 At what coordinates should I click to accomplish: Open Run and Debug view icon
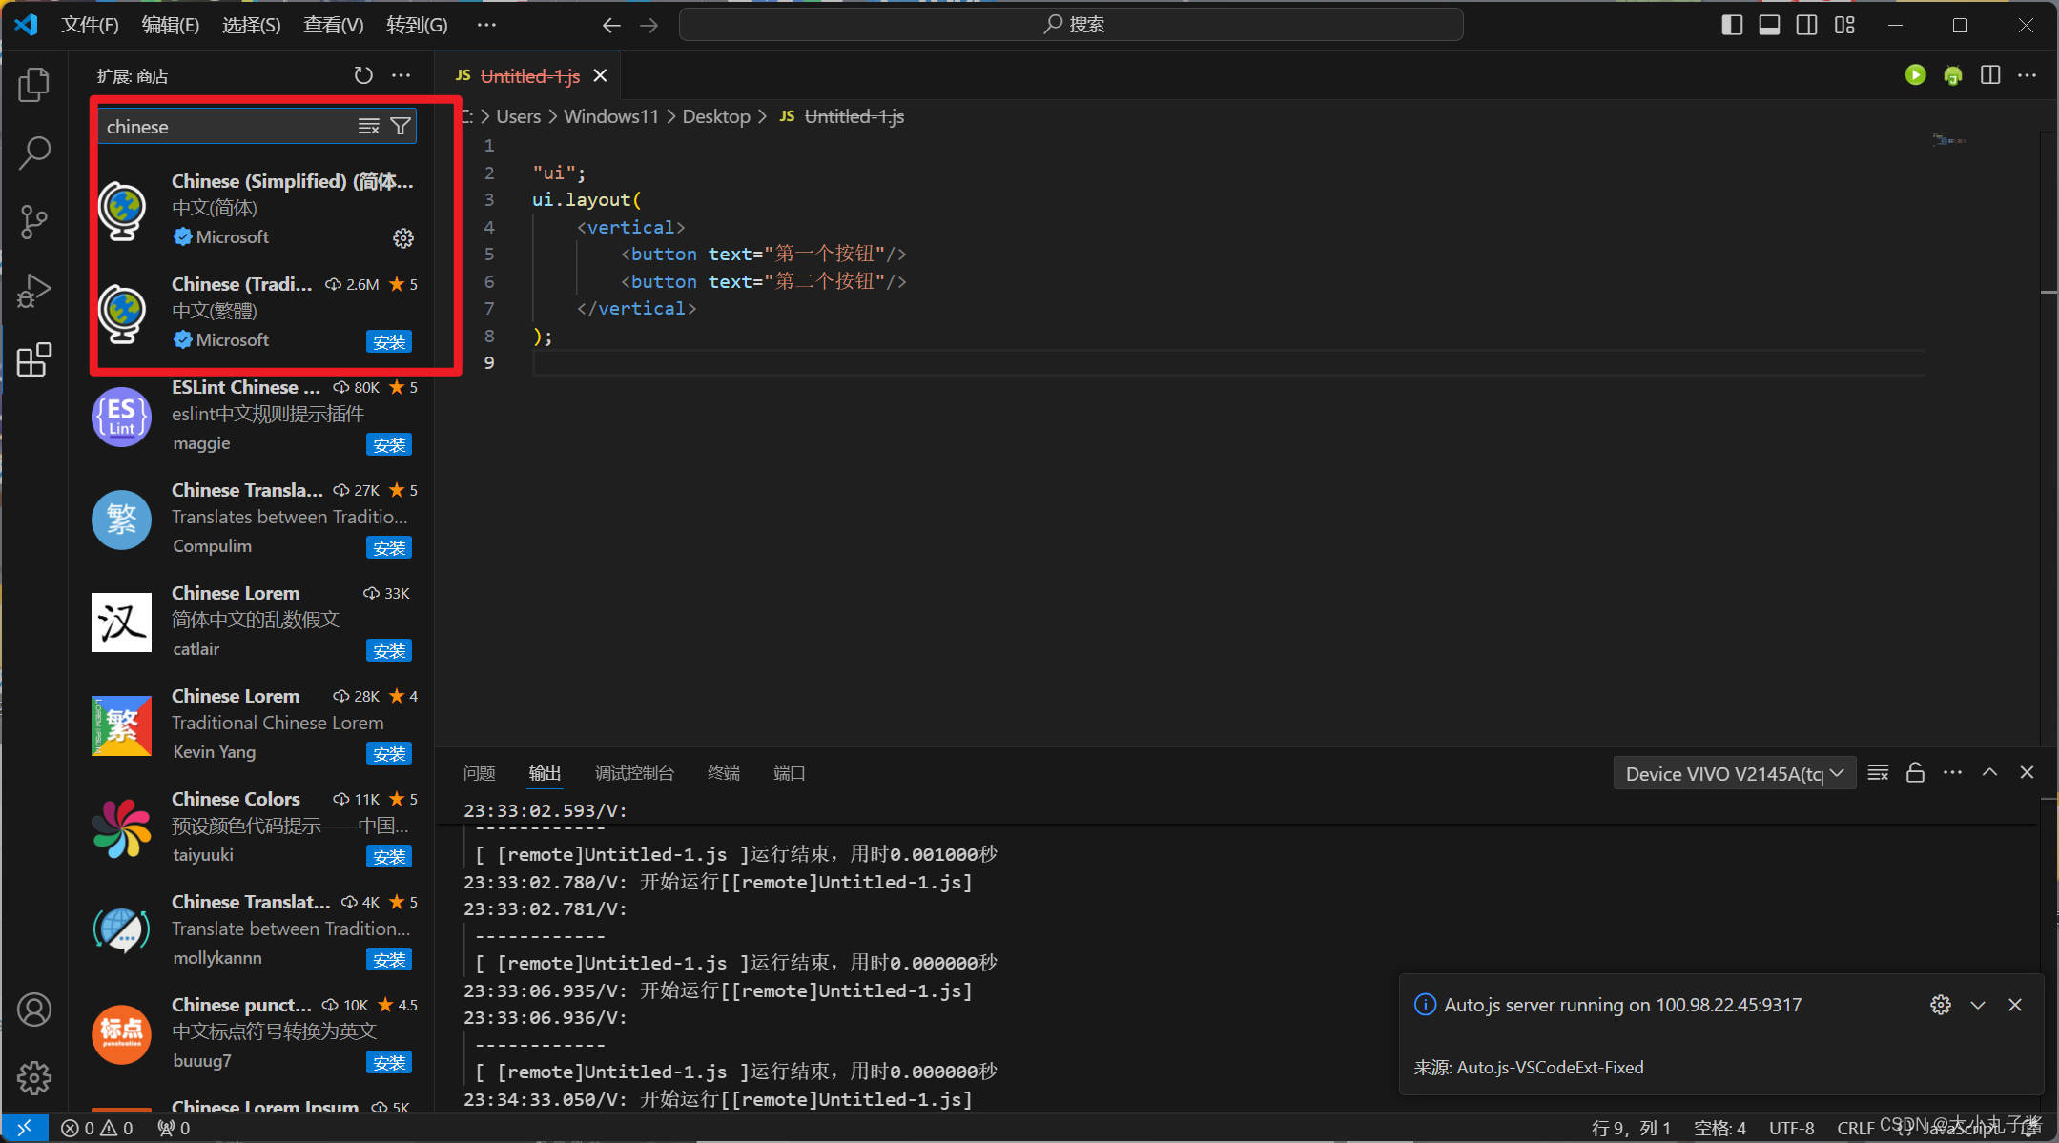(x=34, y=291)
